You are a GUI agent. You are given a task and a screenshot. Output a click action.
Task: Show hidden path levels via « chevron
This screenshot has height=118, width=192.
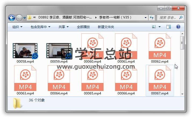tap(34, 17)
